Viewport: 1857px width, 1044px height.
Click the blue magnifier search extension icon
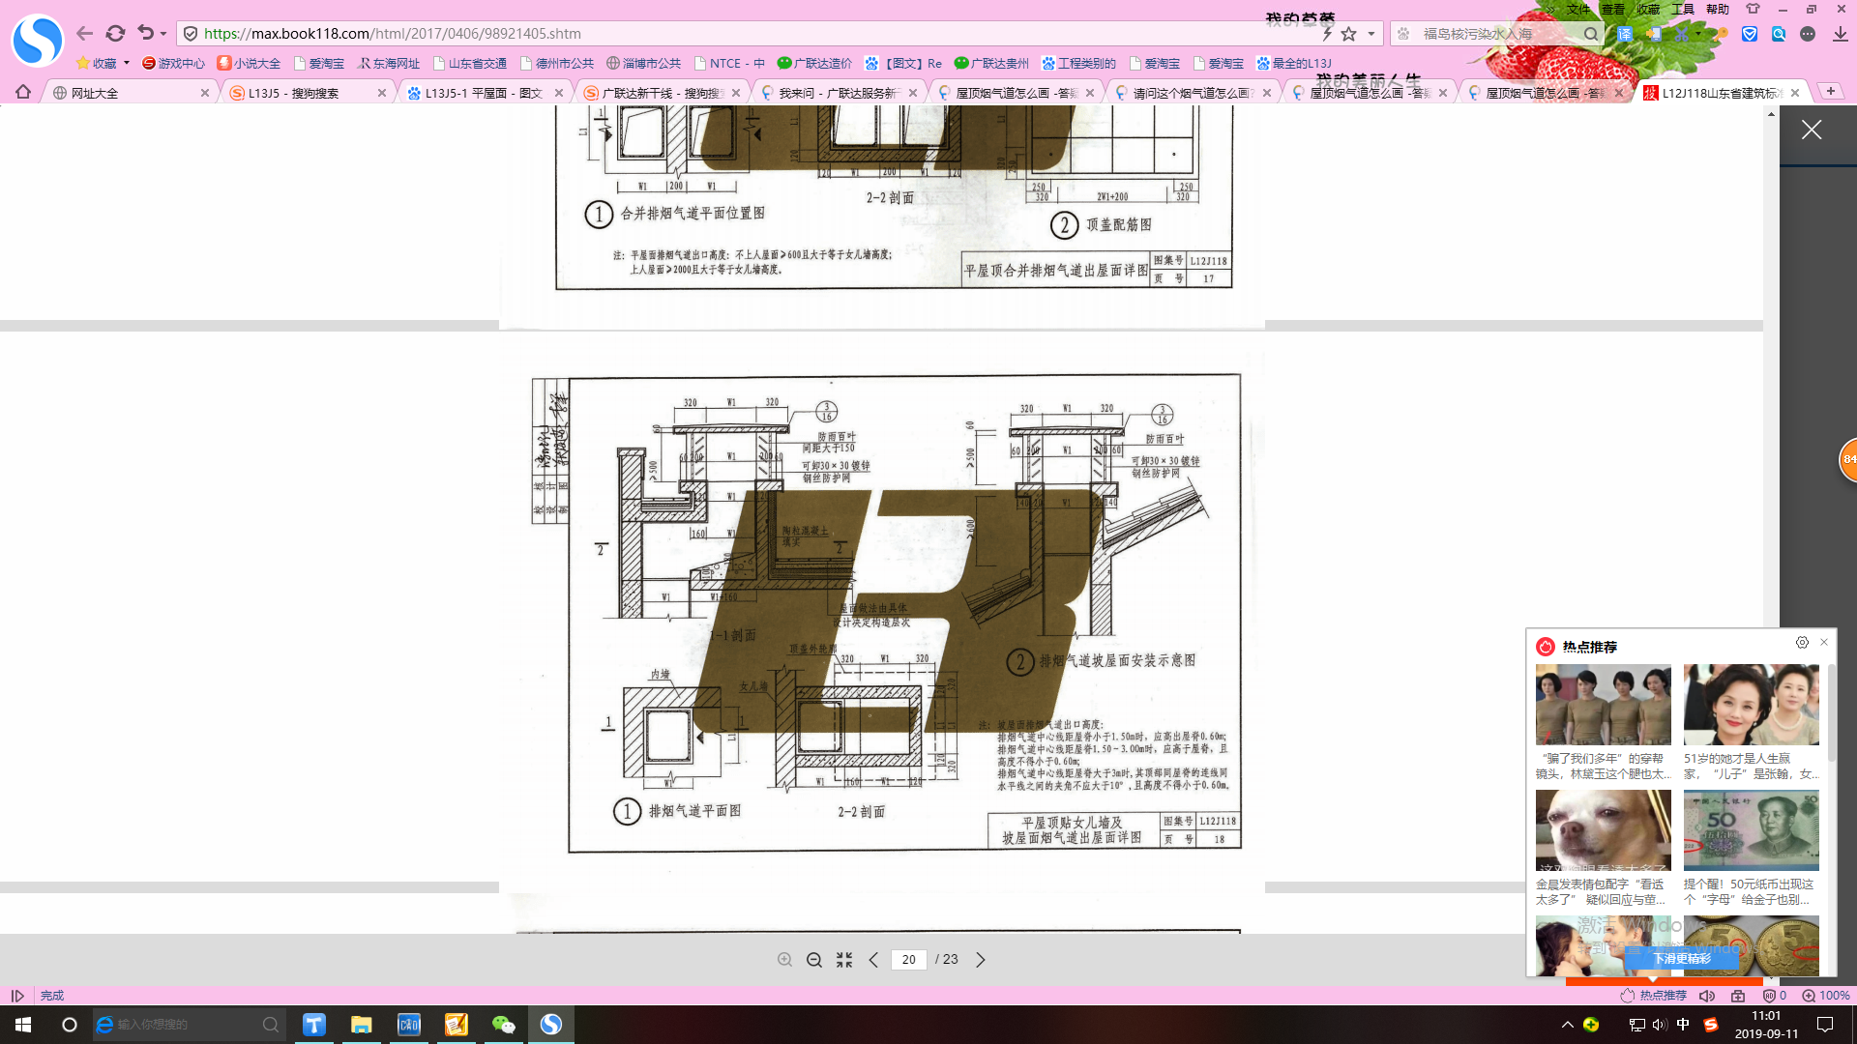pyautogui.click(x=1779, y=34)
